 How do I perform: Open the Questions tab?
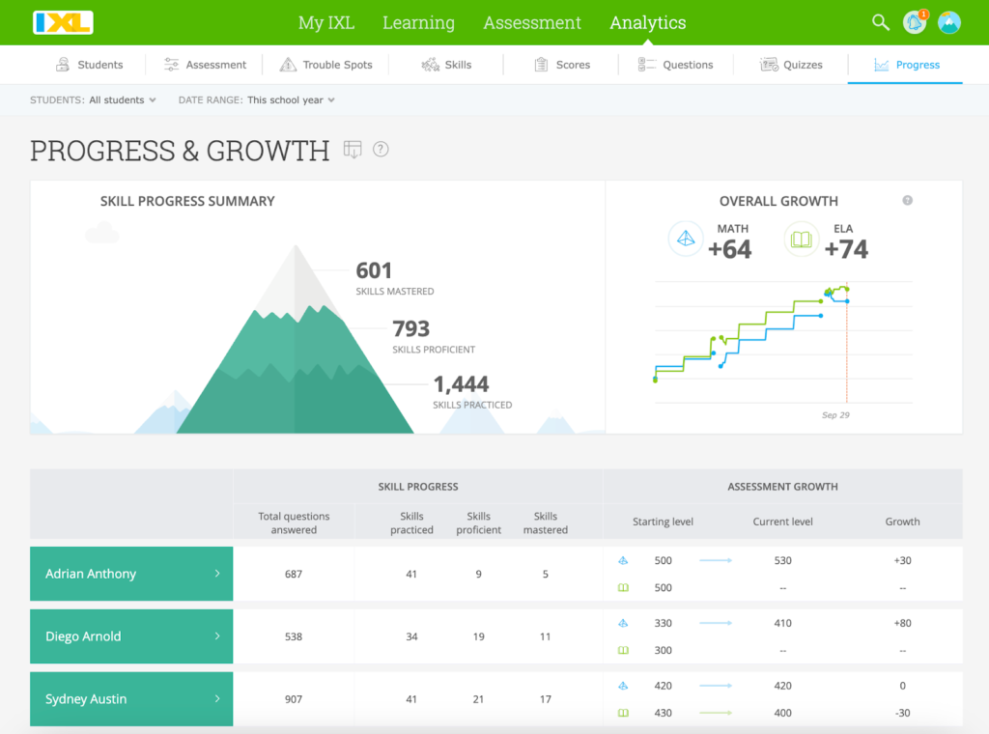675,65
